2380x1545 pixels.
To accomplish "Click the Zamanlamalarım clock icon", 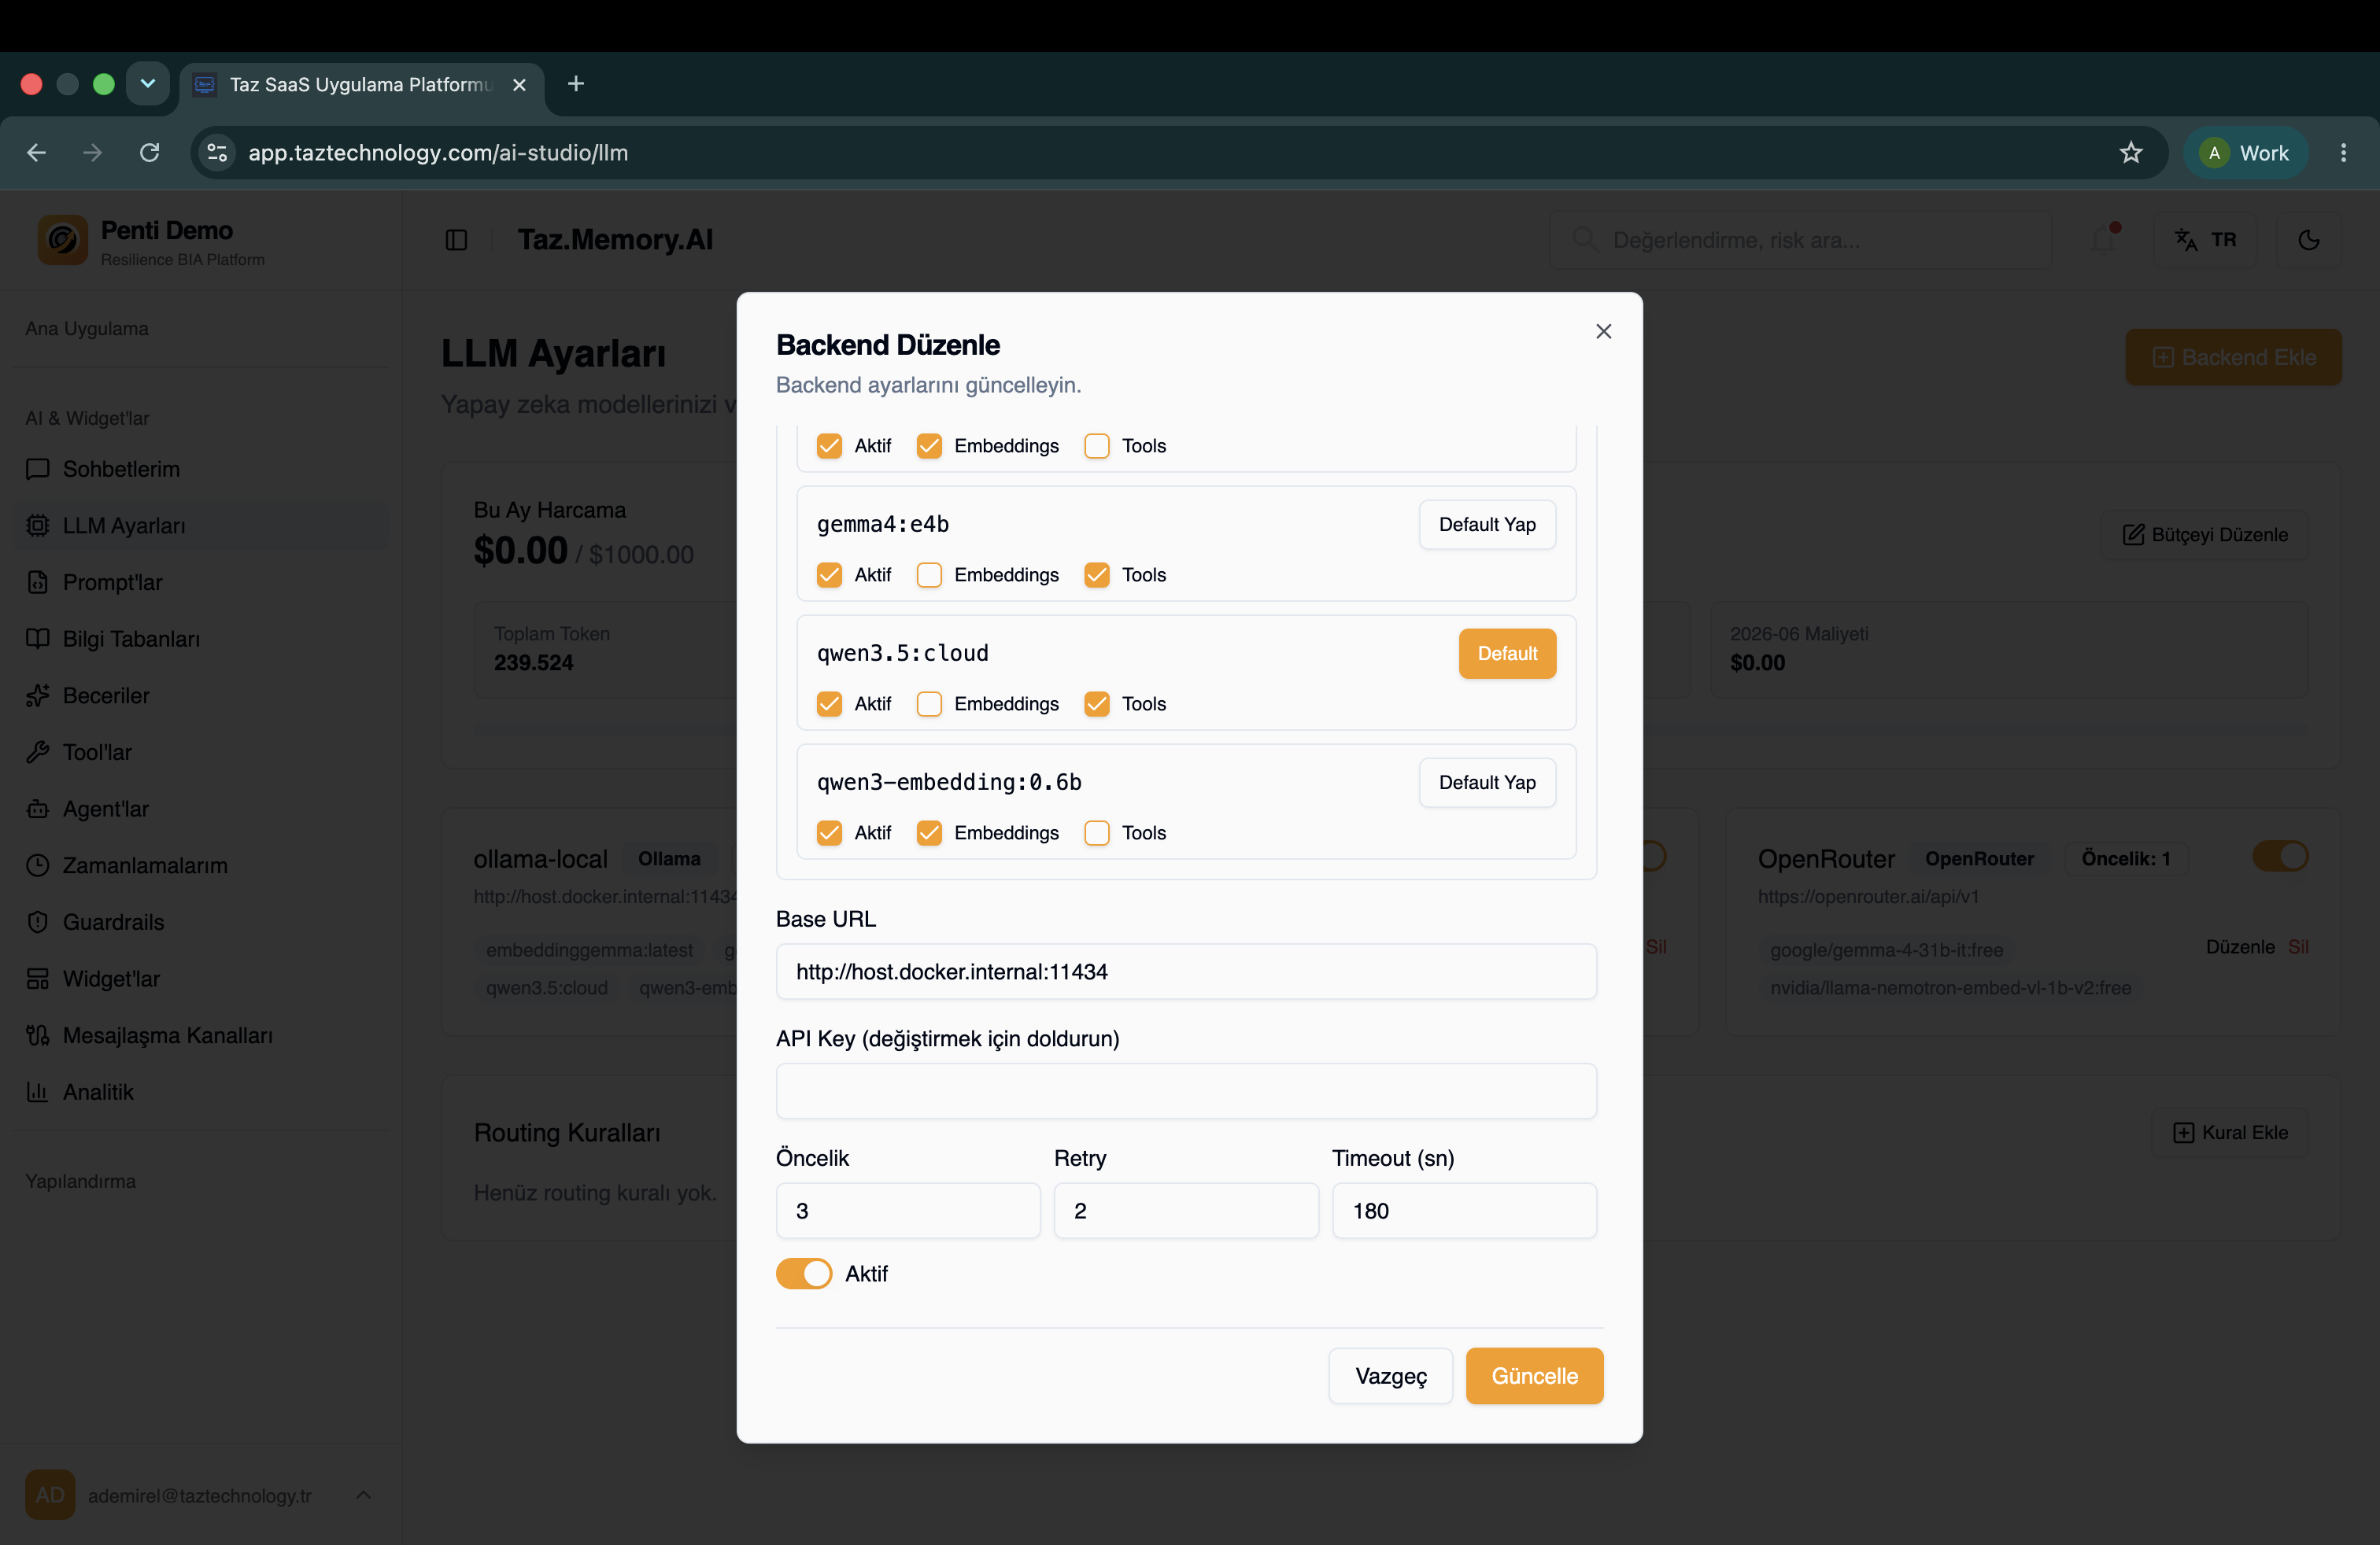I will (x=38, y=865).
